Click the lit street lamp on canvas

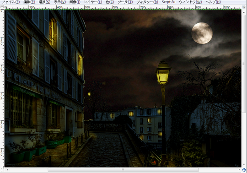(x=163, y=73)
